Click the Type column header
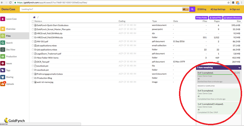Viewport: 244px width, 126px height. click(x=154, y=21)
